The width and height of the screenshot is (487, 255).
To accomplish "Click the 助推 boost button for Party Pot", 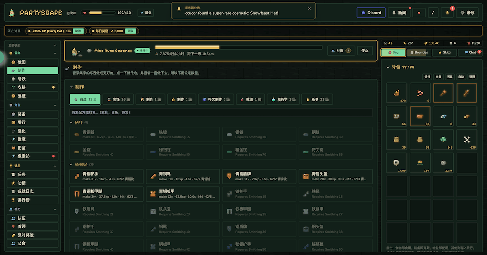I will pyautogui.click(x=78, y=31).
